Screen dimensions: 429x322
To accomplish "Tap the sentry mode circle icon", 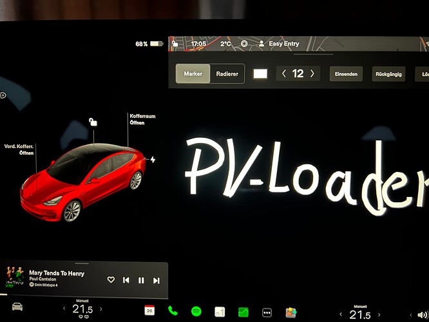I will click(244, 44).
